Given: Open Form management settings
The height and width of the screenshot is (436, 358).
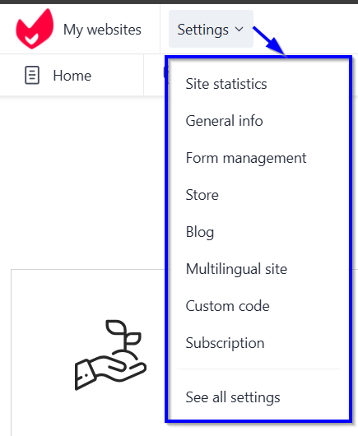Looking at the screenshot, I should click(x=246, y=158).
